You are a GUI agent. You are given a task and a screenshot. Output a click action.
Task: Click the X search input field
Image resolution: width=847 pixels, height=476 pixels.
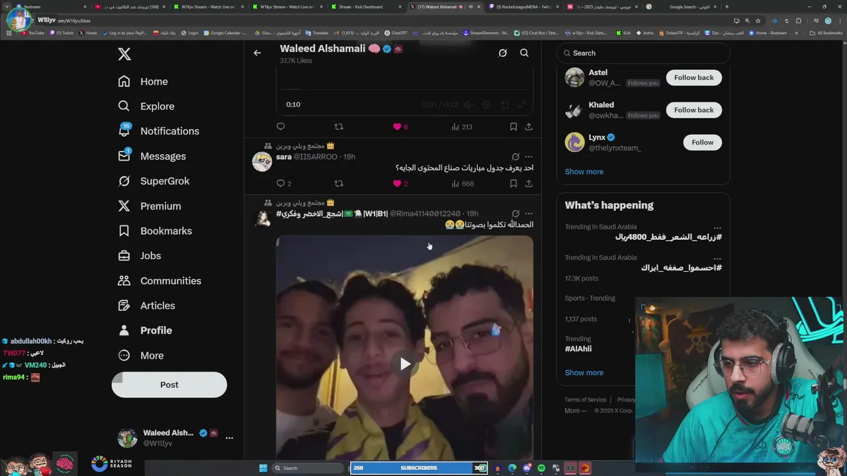pos(643,53)
